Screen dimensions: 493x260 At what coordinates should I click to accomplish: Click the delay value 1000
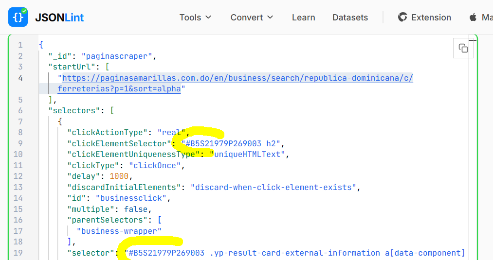(x=119, y=176)
